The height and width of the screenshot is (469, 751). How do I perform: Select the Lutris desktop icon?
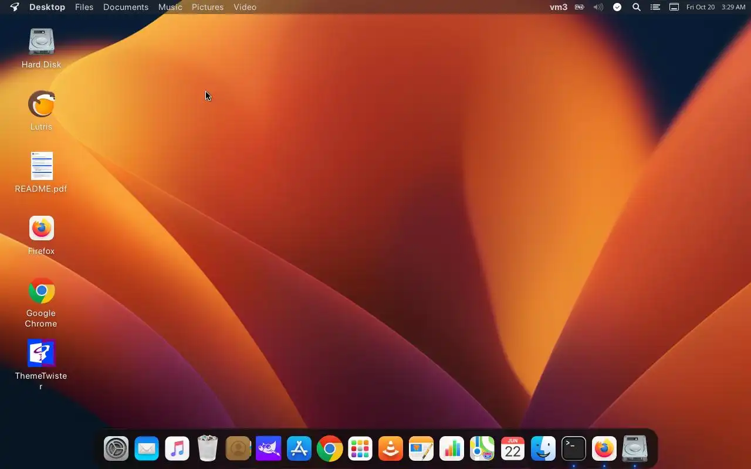click(x=41, y=104)
